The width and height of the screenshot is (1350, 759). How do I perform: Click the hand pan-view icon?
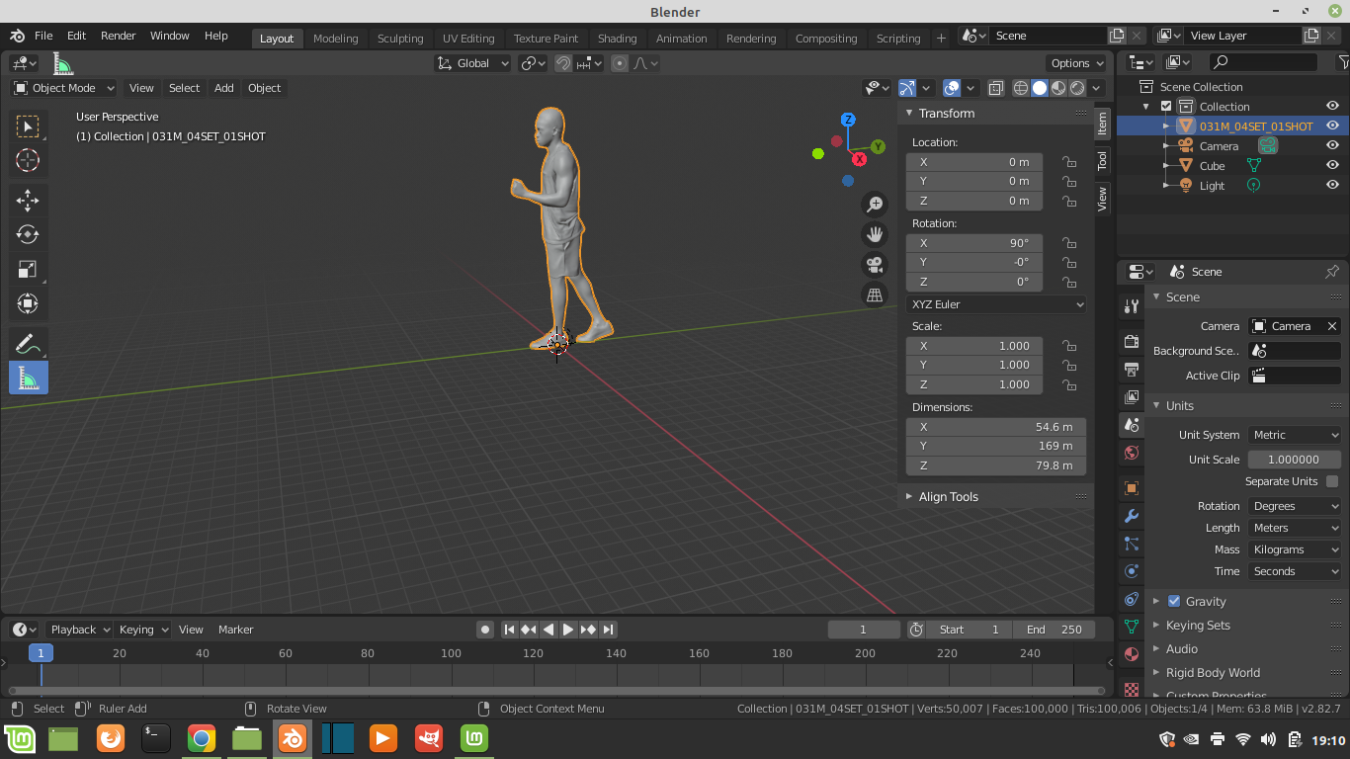pos(875,234)
